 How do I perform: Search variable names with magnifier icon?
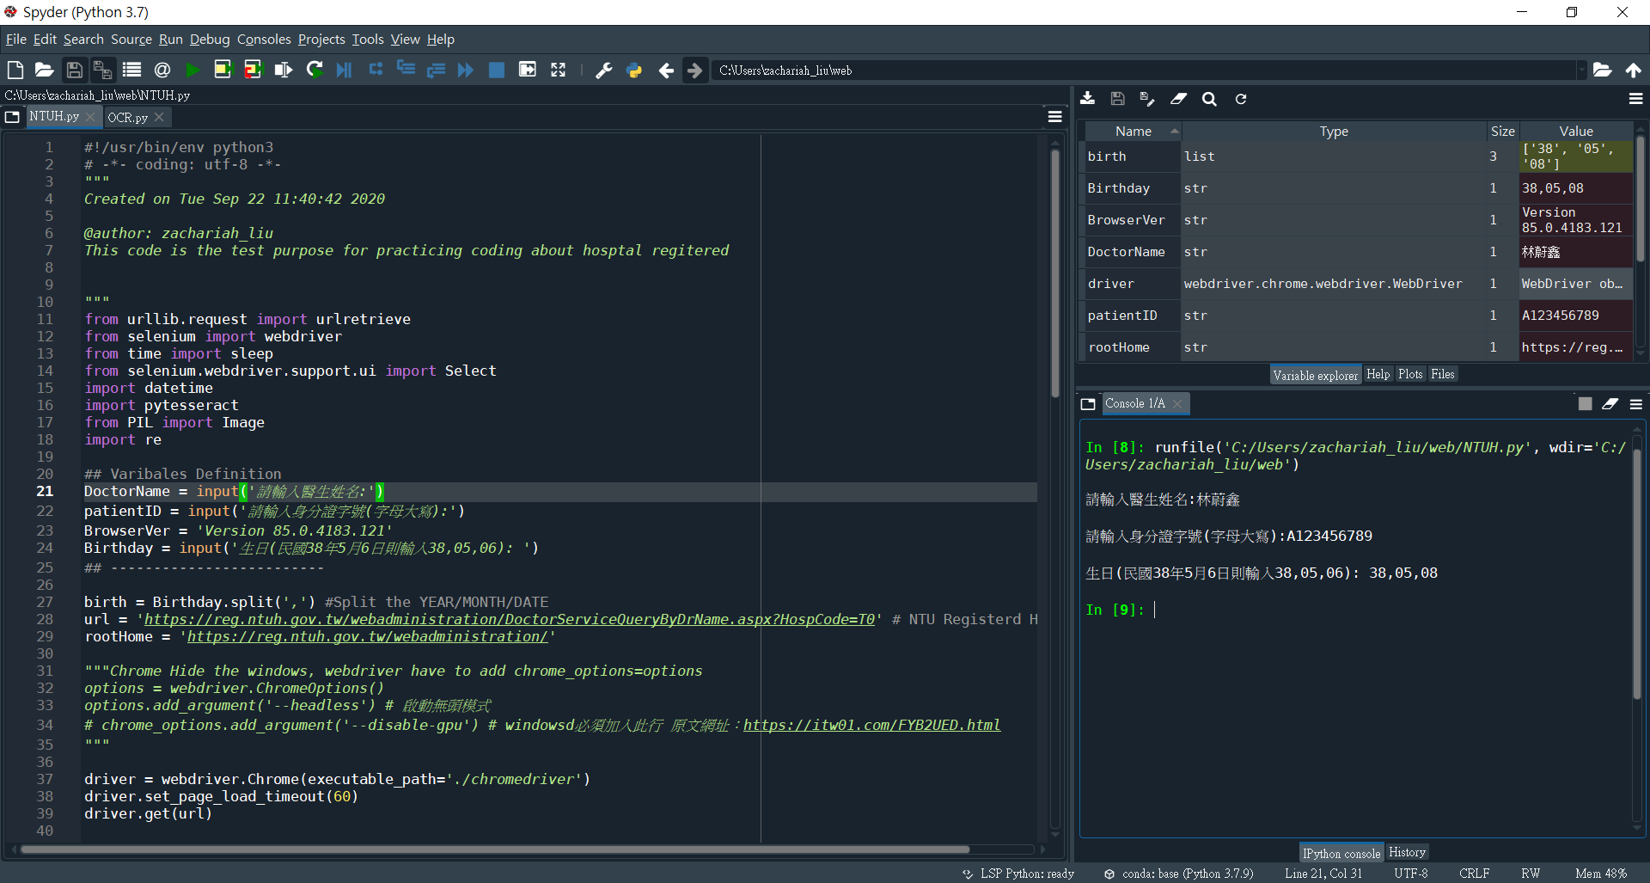click(1209, 99)
